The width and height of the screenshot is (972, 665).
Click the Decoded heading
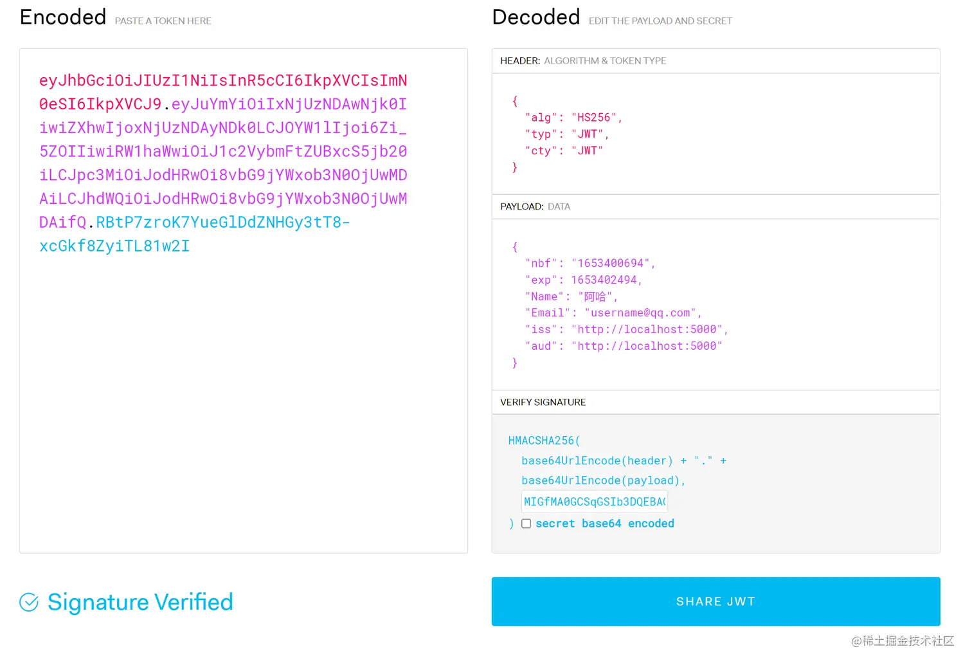[x=536, y=17]
